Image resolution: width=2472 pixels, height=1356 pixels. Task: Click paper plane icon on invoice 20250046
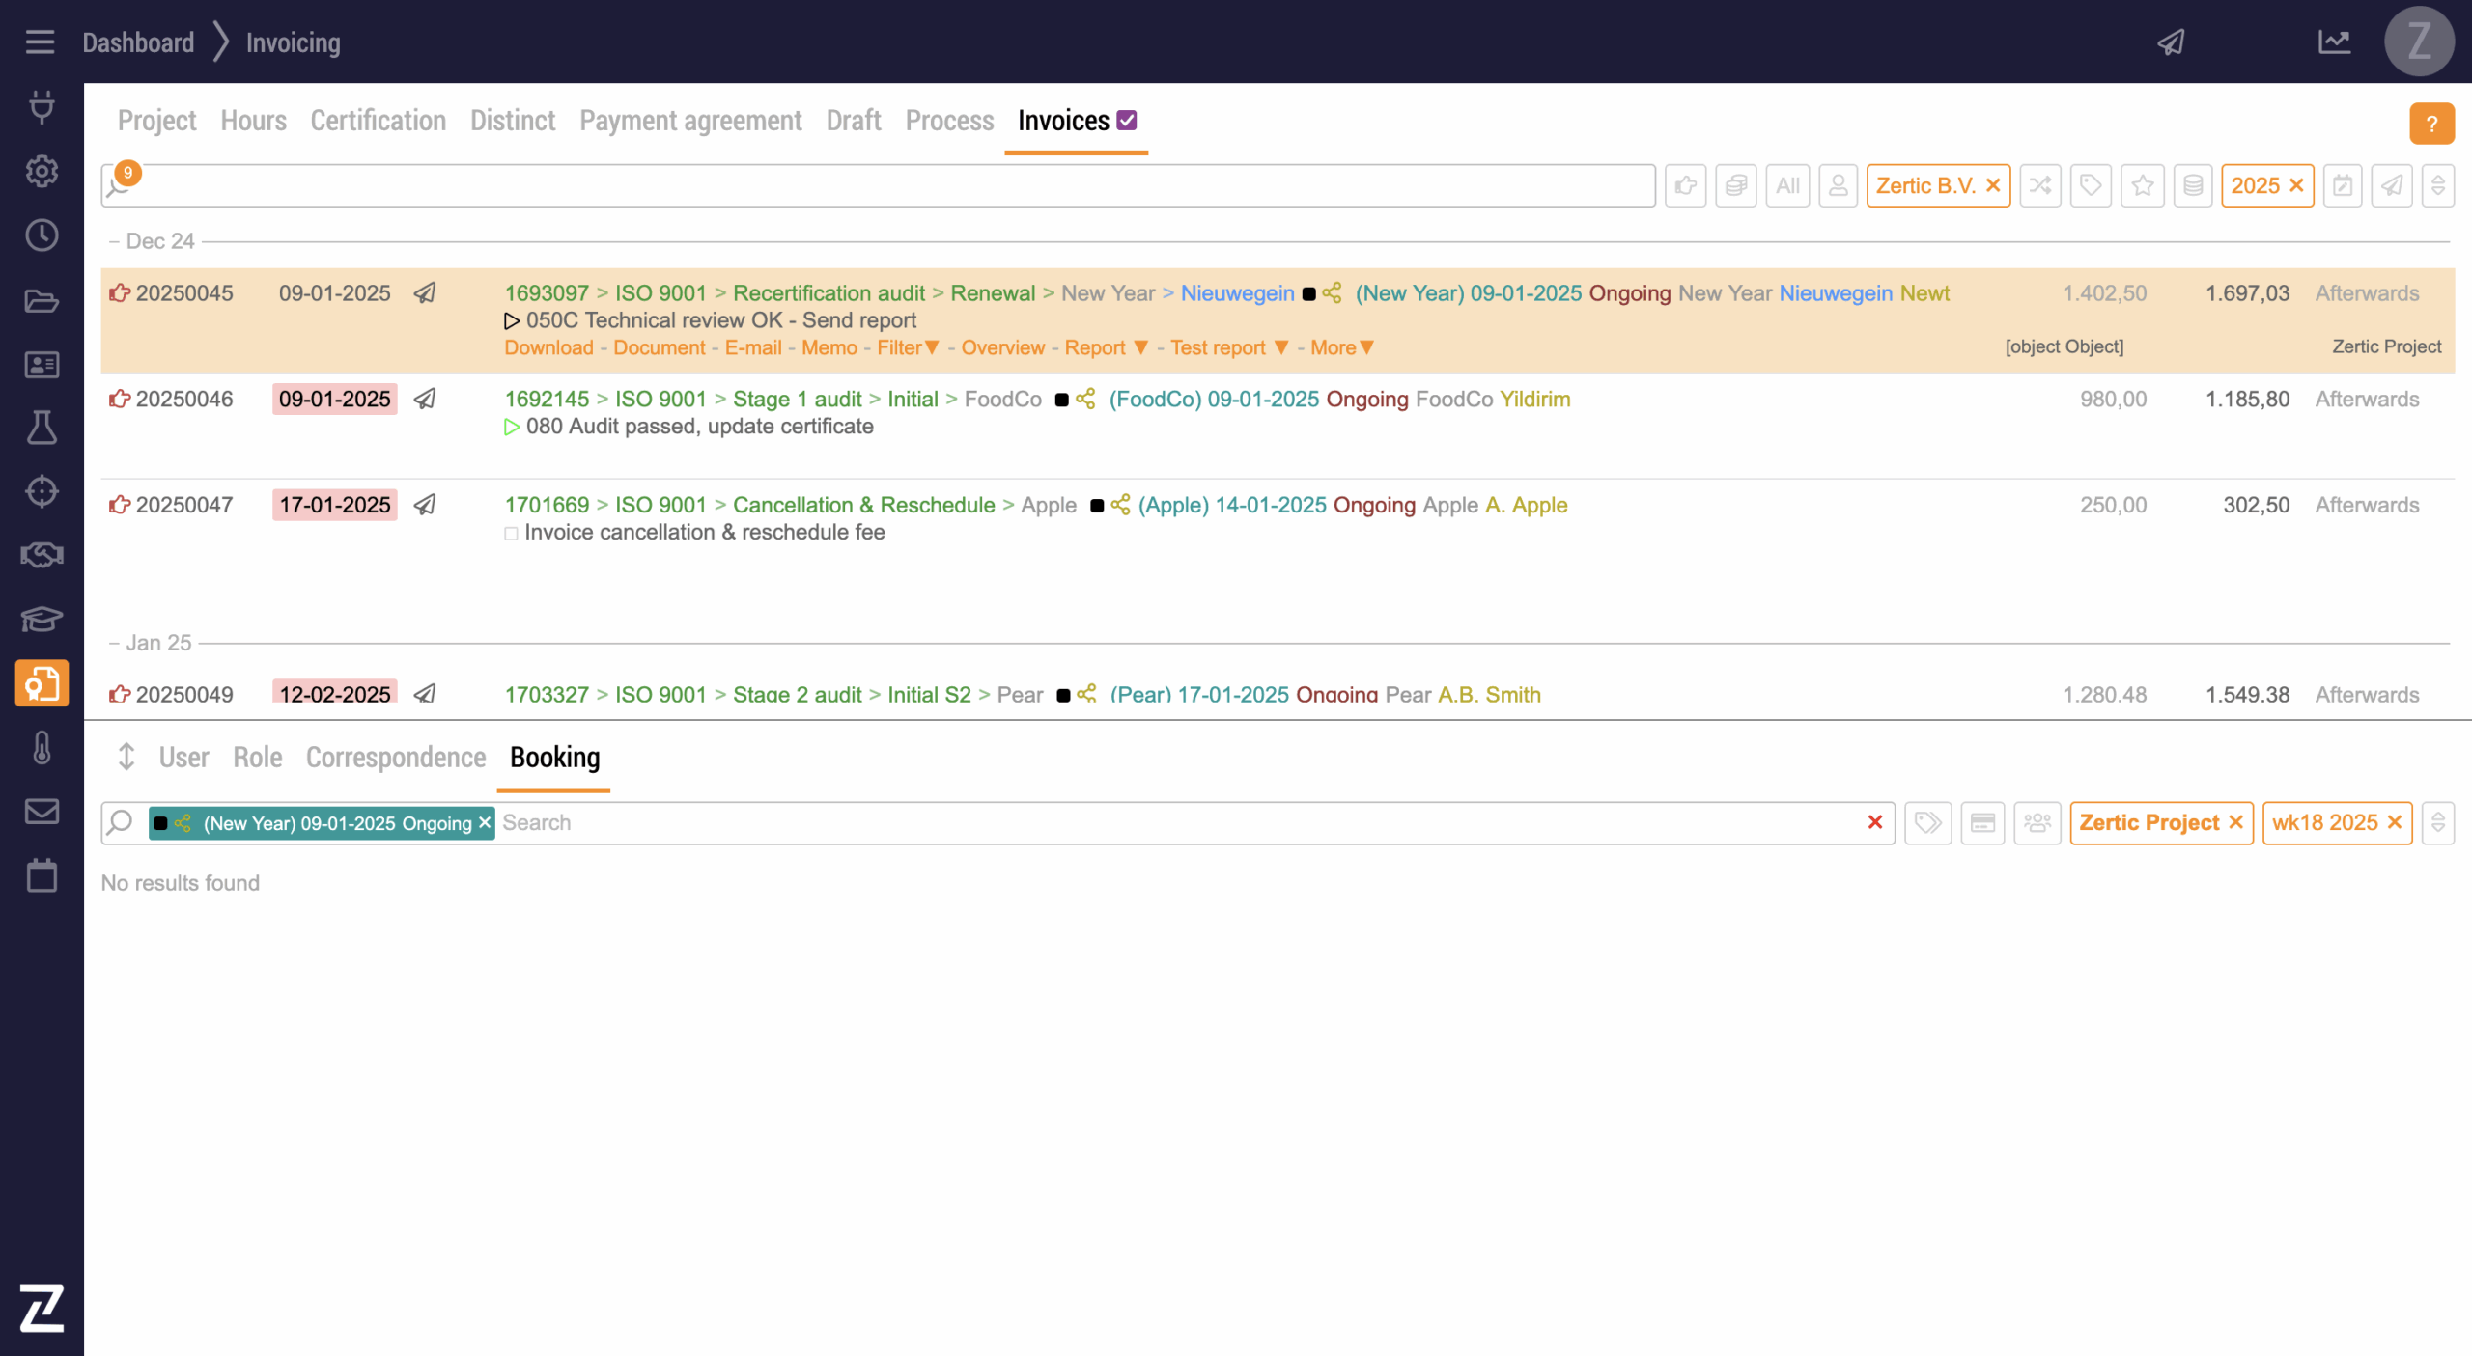click(425, 399)
